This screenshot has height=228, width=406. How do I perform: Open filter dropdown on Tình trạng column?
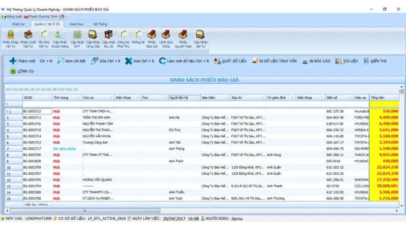point(78,98)
